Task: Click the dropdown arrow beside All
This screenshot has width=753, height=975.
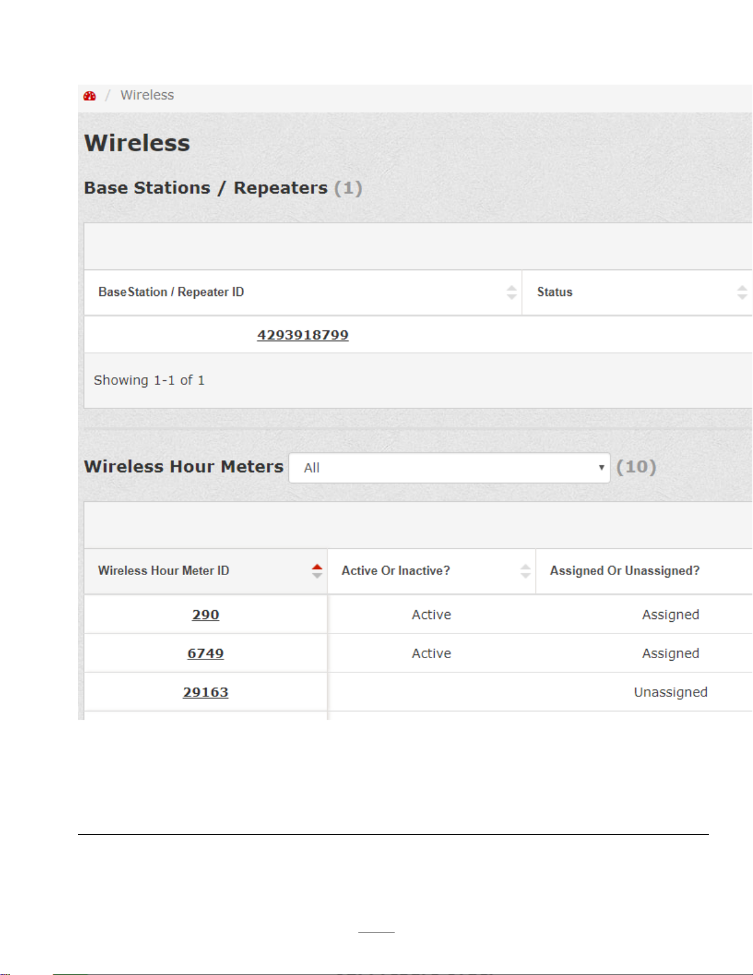Action: click(601, 468)
